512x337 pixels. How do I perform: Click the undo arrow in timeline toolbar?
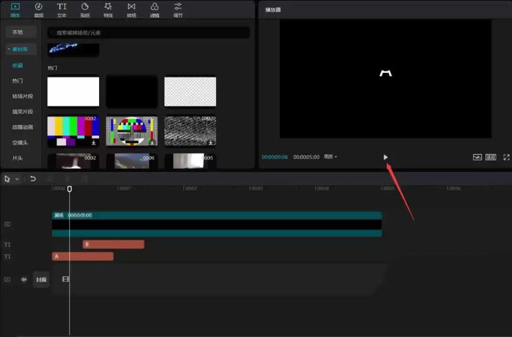coord(33,179)
